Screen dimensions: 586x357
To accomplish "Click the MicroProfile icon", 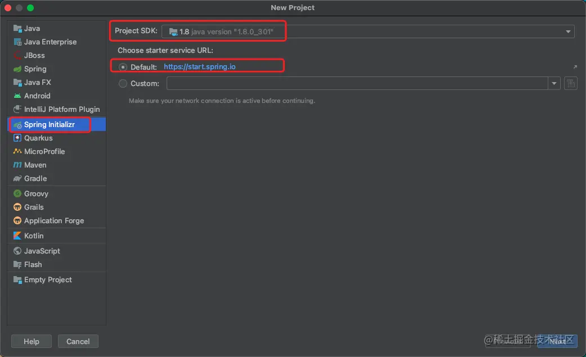I will [17, 152].
